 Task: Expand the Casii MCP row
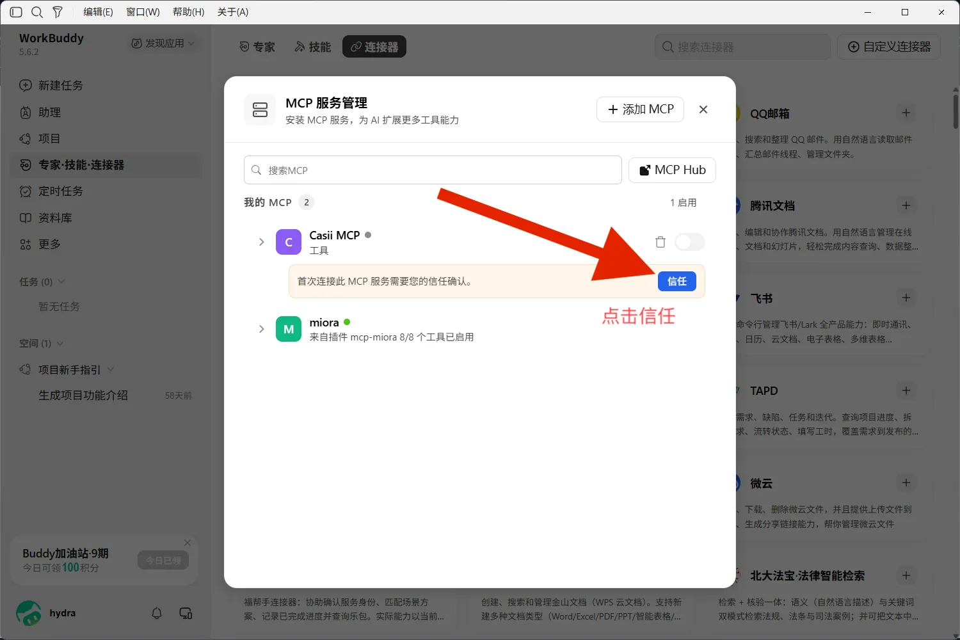261,242
